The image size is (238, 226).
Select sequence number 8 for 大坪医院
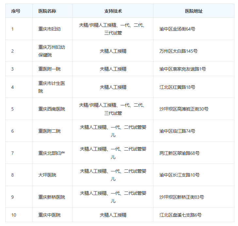[12, 175]
